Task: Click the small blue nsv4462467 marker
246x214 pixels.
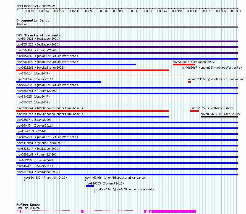Action: [181, 70]
